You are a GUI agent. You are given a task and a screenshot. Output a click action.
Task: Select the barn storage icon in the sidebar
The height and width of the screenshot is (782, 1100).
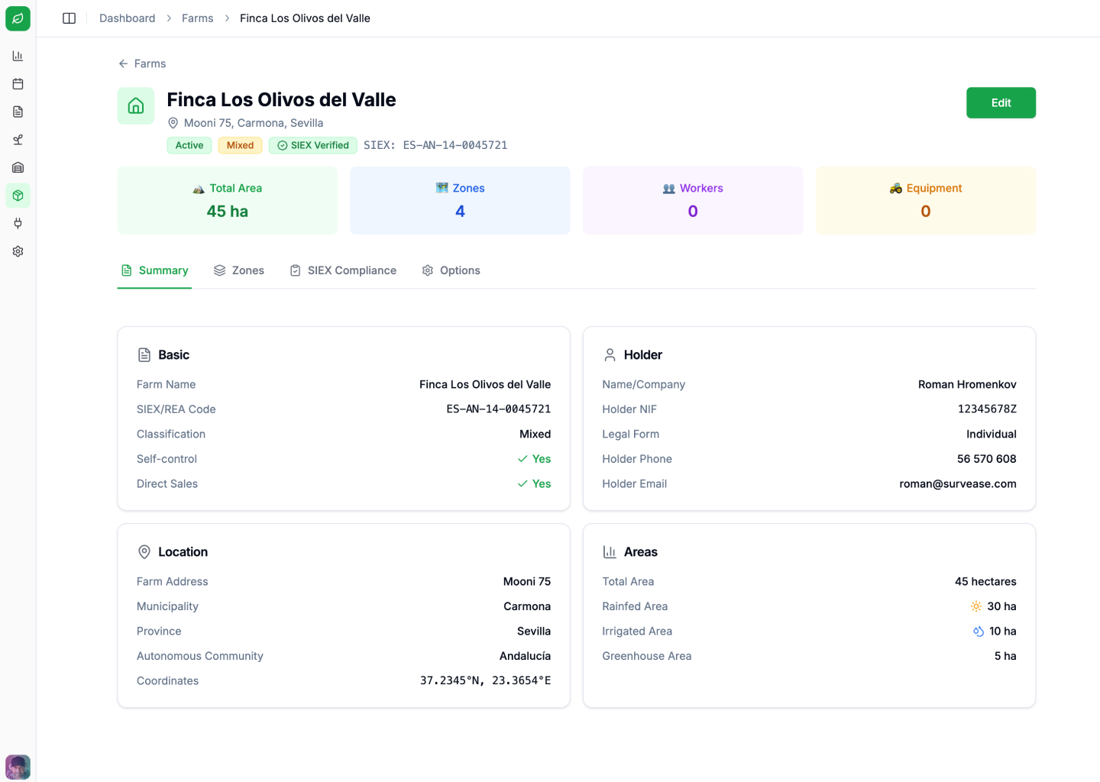click(18, 167)
